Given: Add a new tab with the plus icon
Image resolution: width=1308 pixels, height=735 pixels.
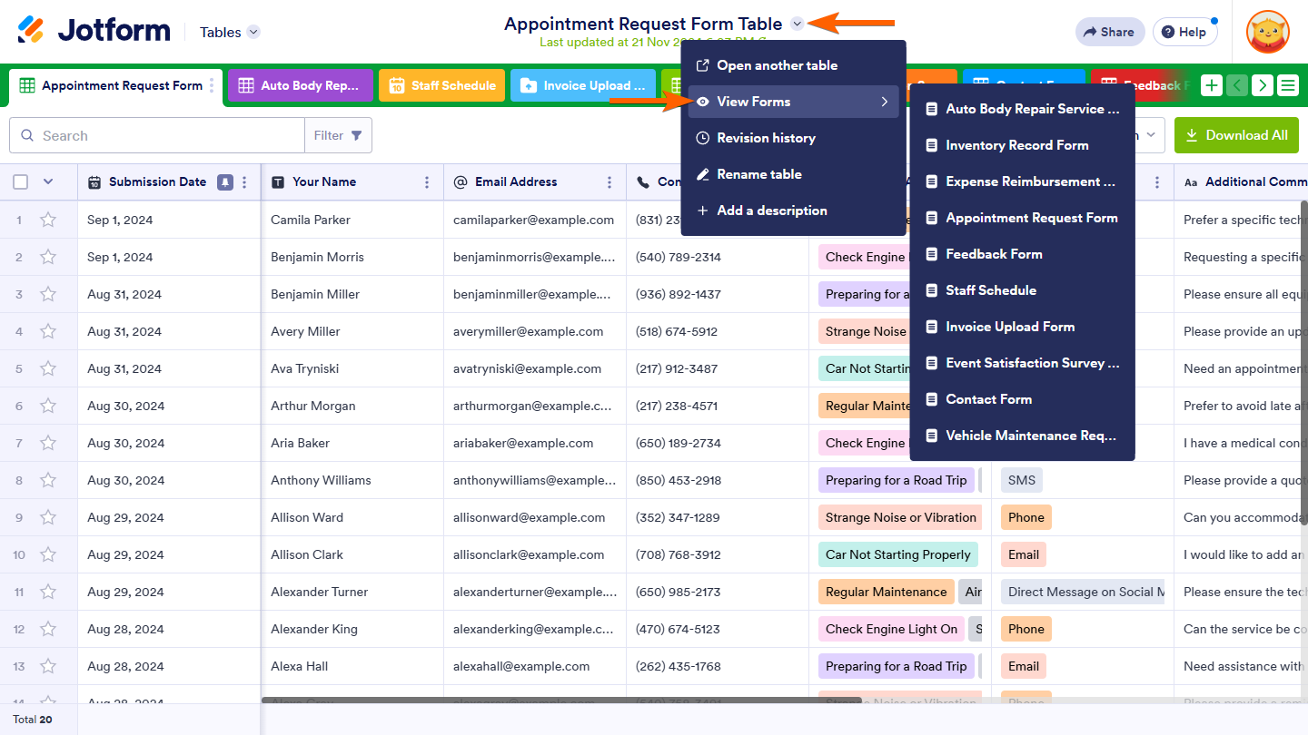Looking at the screenshot, I should coord(1212,85).
